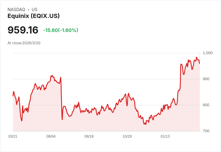Screen dimensions: 221x152
Task: Select the 01/13 date on x-axis
Action: pyautogui.click(x=165, y=136)
